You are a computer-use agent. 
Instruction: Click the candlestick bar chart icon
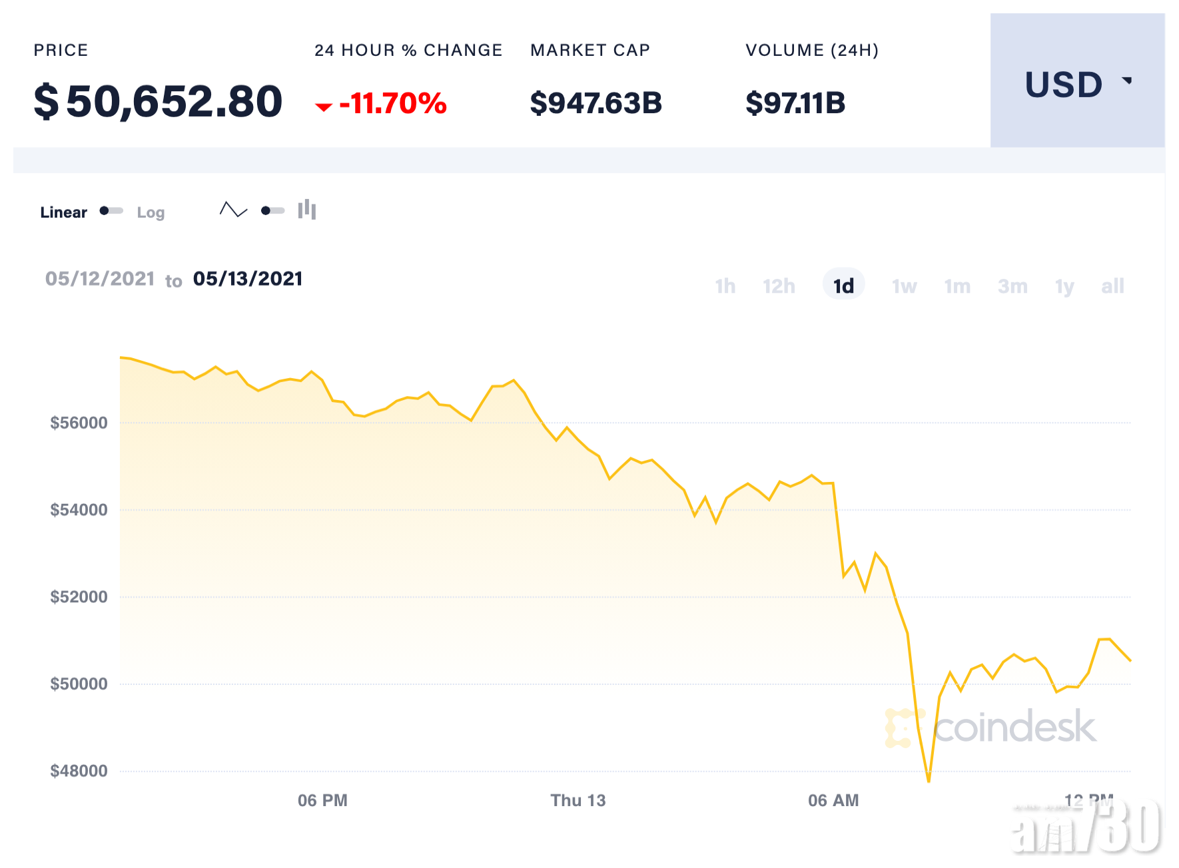307,210
